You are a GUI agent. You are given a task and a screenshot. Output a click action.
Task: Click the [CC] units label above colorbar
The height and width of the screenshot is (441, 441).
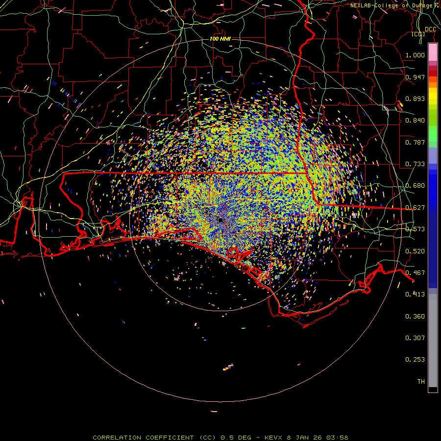[418, 34]
